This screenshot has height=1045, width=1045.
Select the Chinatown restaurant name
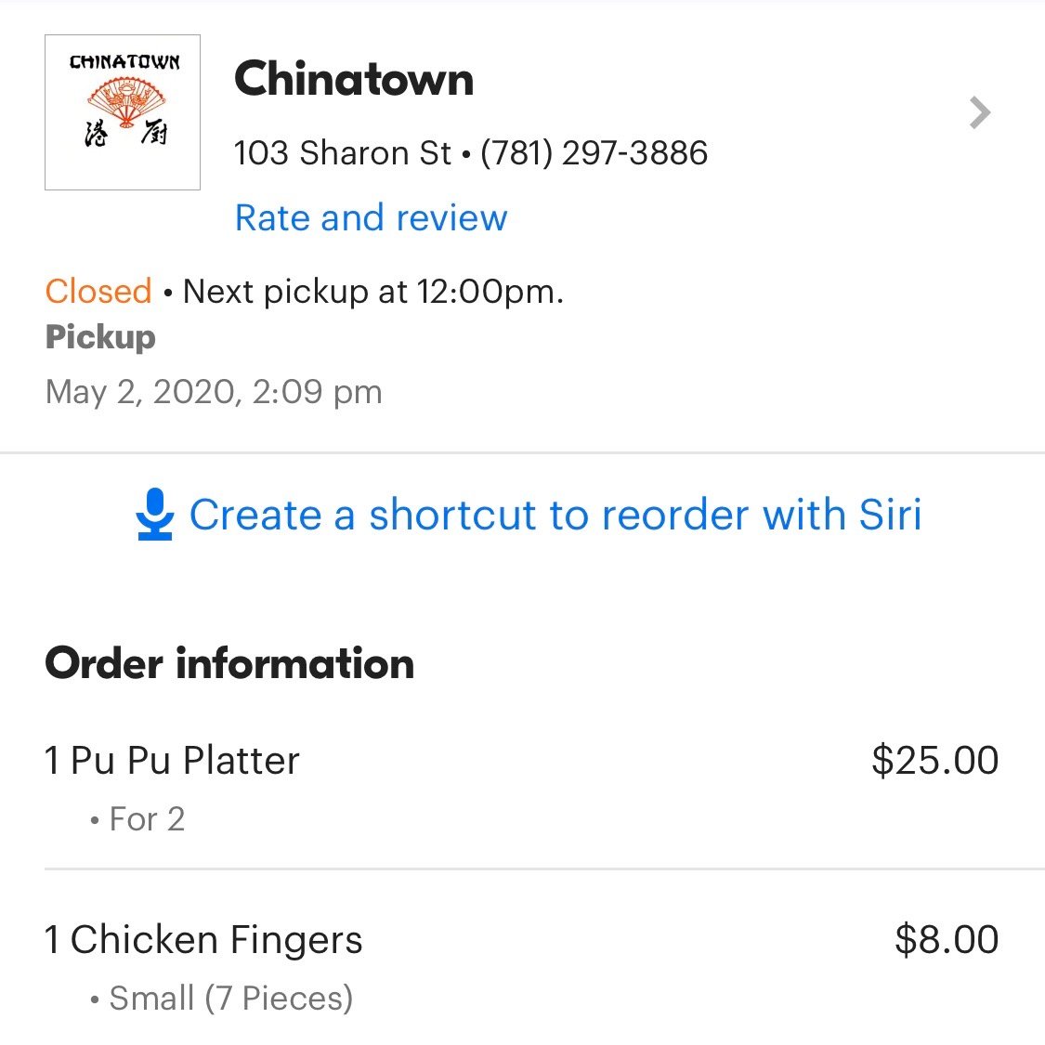click(354, 79)
